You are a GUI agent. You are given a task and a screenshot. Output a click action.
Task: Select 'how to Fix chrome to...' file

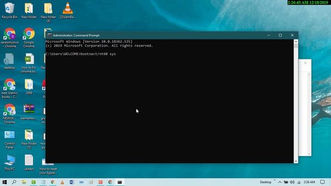point(29,63)
